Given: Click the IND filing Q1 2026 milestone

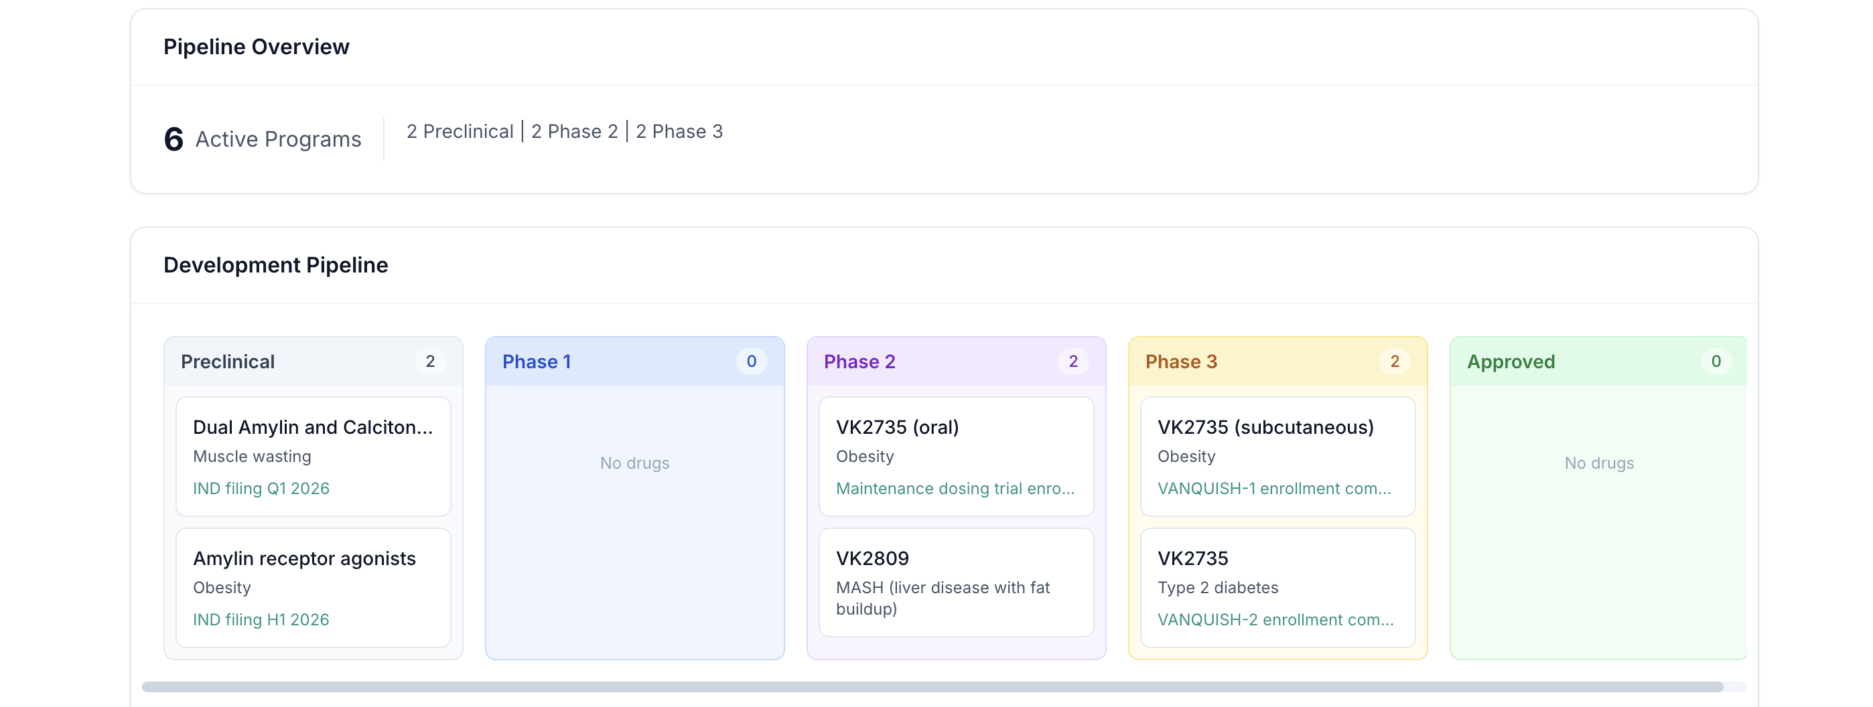Looking at the screenshot, I should coord(261,488).
